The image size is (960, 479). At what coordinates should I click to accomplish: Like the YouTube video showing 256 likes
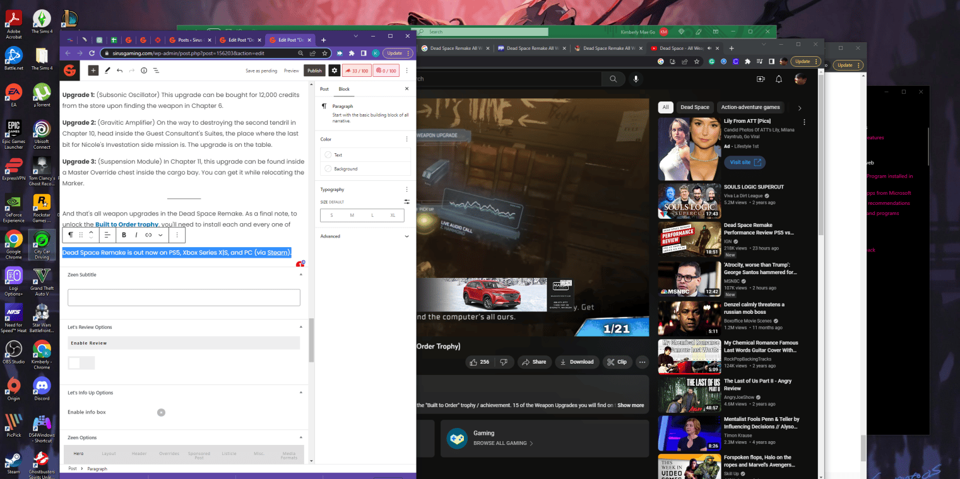pos(480,362)
